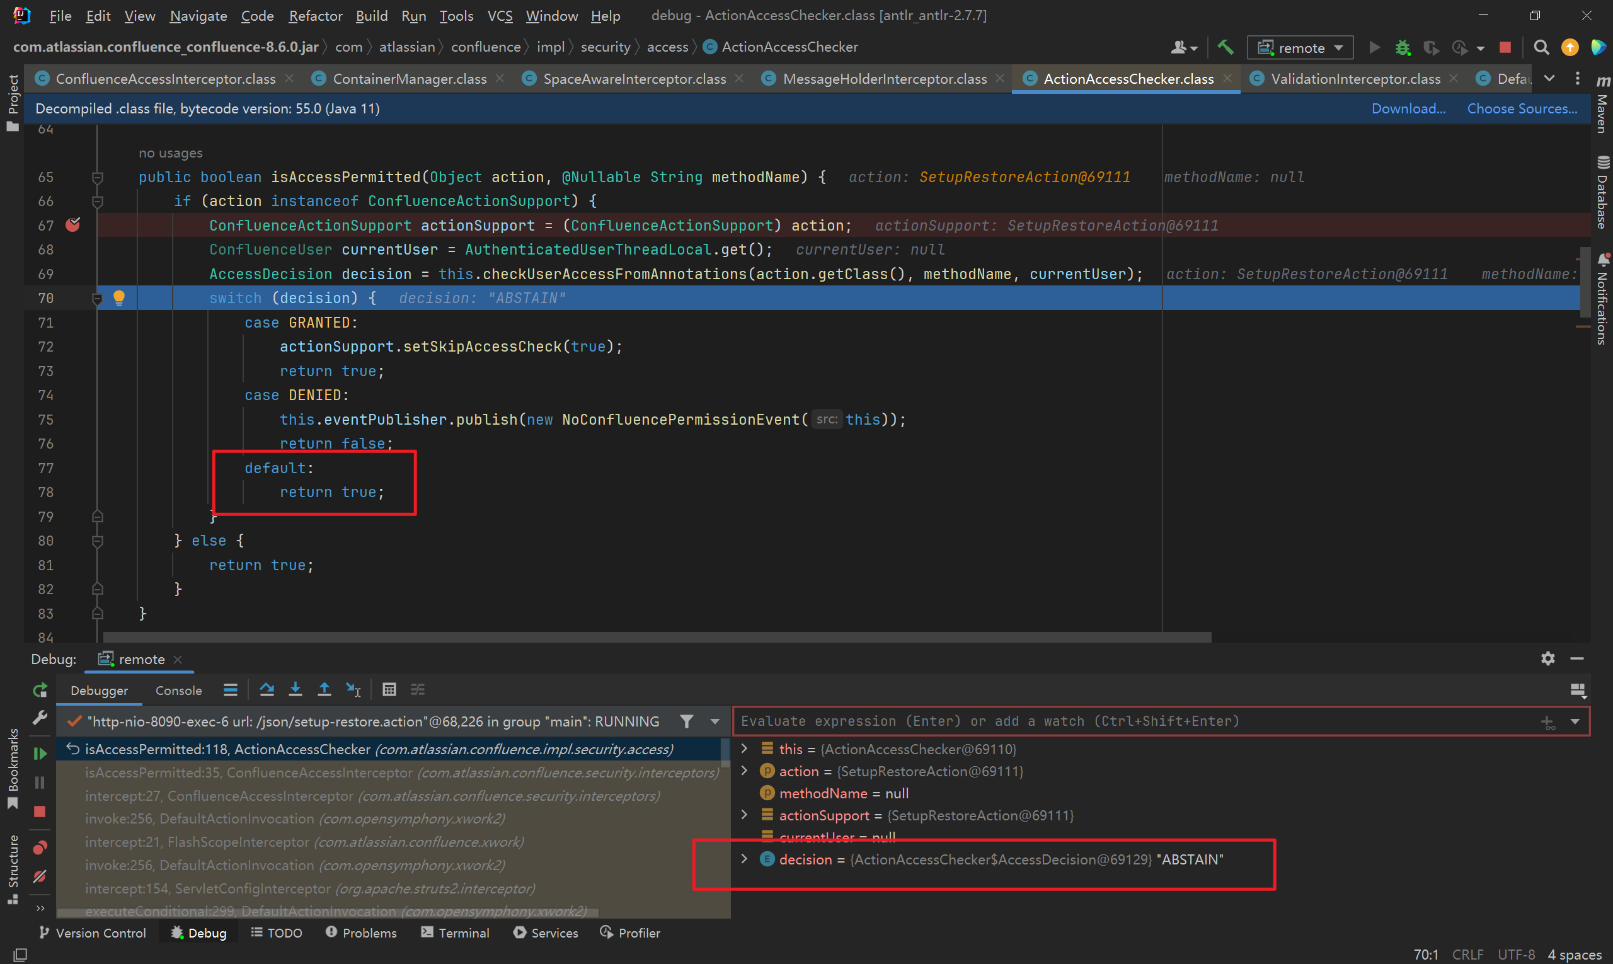Open the Problems tool window

360,932
